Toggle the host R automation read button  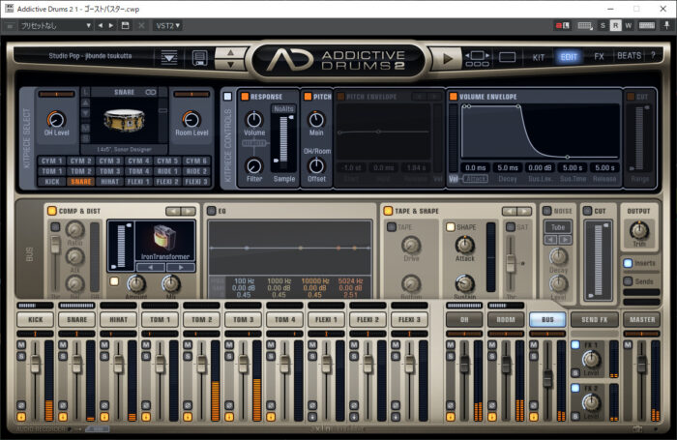coord(615,25)
